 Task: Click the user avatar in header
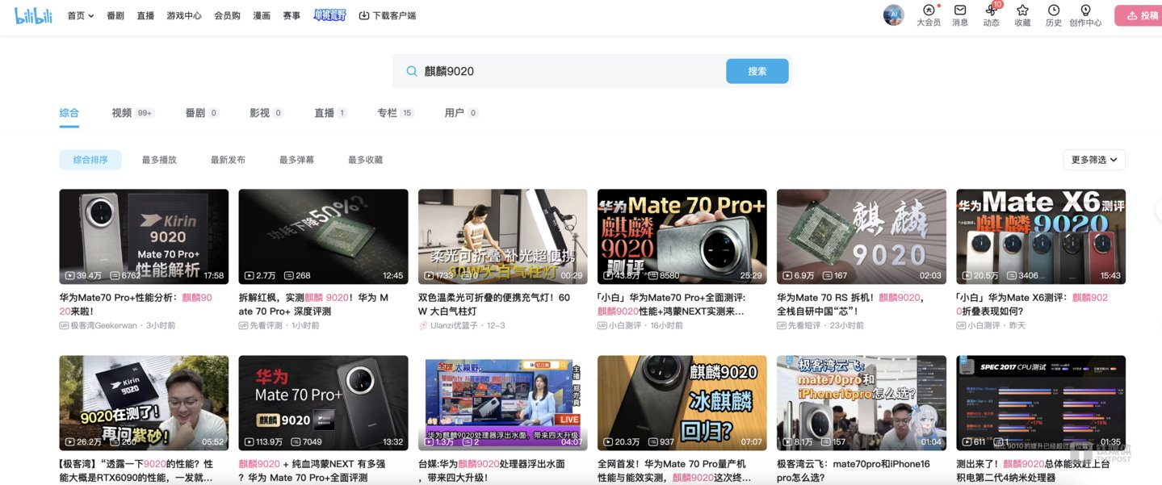[893, 15]
